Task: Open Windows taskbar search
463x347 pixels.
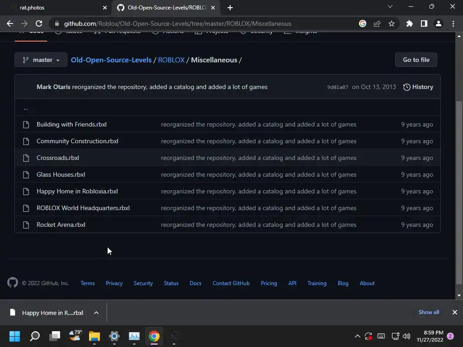Action: click(x=35, y=336)
